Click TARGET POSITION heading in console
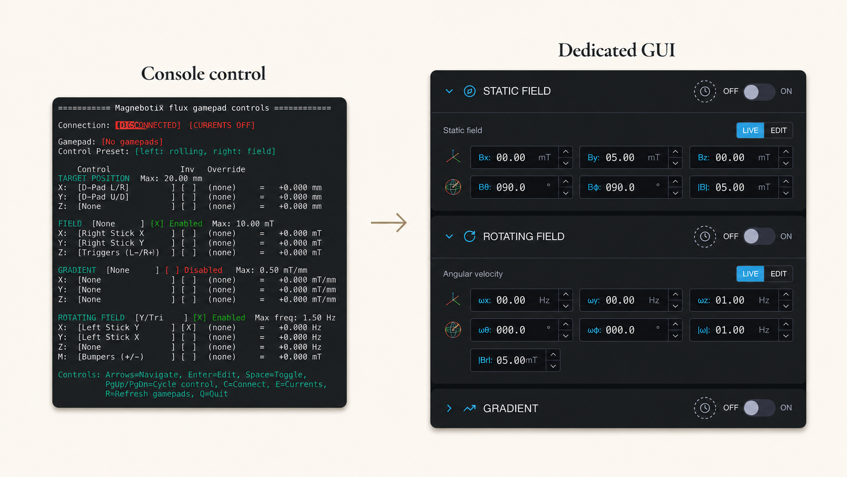The image size is (847, 477). point(94,178)
